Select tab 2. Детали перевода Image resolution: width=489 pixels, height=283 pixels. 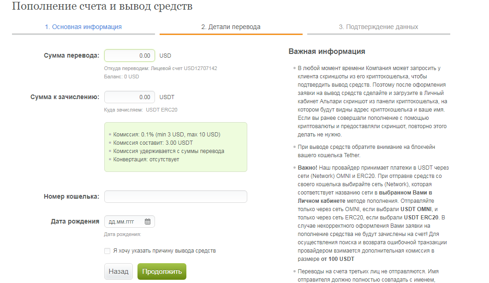tap(231, 27)
